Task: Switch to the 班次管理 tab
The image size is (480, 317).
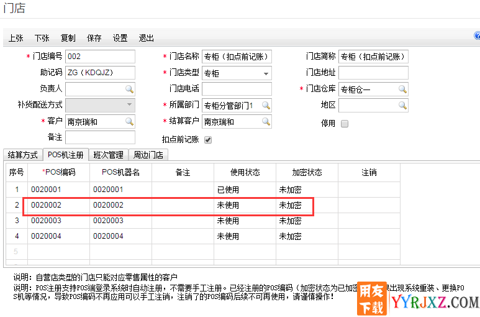Action: point(109,155)
